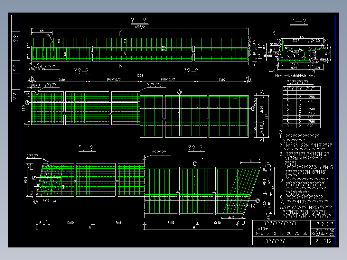This screenshot has height=260, width=347.
Task: Click the "K" dimension label at the bottom
Action: click(x=90, y=227)
